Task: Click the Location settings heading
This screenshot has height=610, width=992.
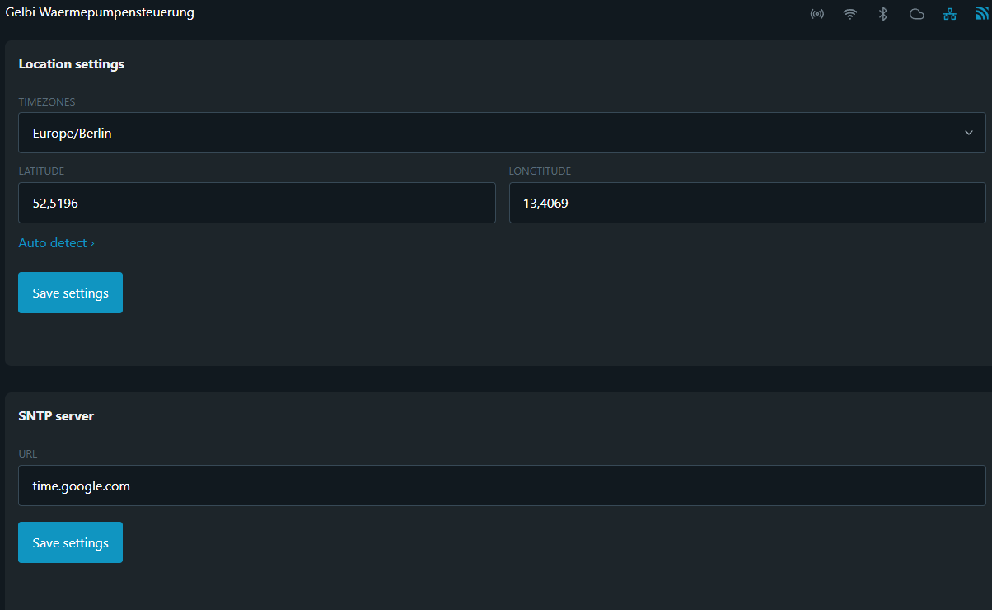Action: 71,63
